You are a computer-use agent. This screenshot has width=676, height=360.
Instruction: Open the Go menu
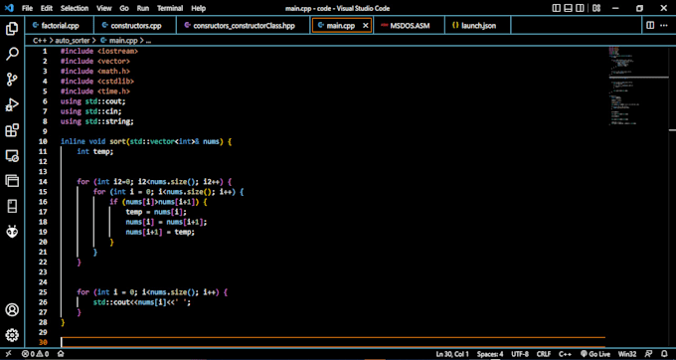pyautogui.click(x=124, y=8)
